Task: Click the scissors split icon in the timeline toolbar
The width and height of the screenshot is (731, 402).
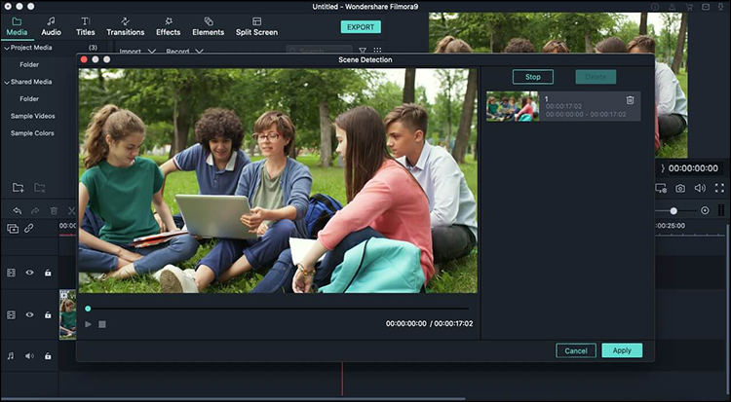Action: point(71,211)
